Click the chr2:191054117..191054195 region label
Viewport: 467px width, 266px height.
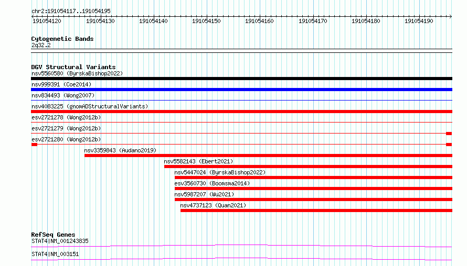pyautogui.click(x=71, y=11)
